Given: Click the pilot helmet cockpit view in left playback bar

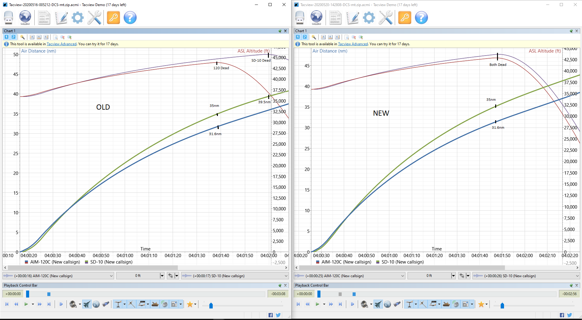Looking at the screenshot, I should coord(73,304).
